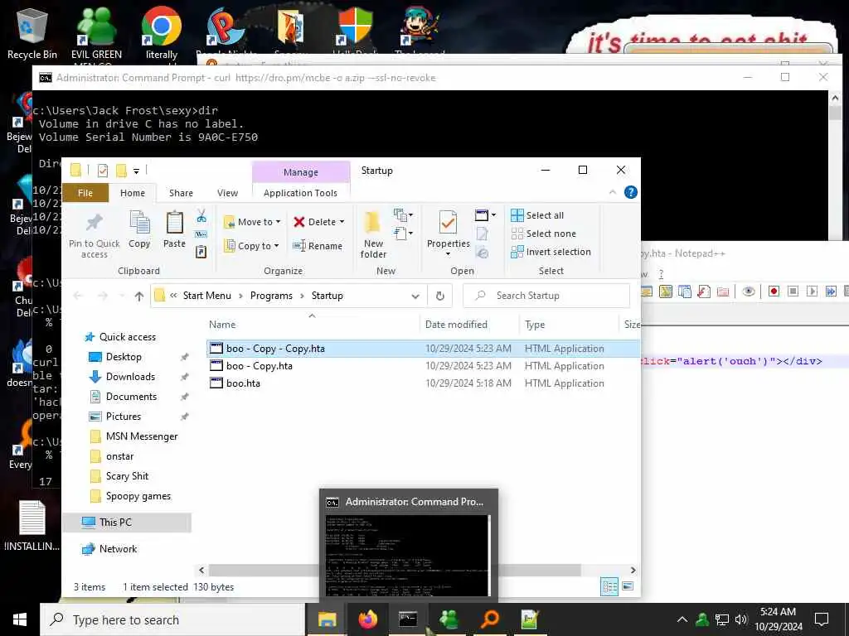849x636 pixels.
Task: Open the Application Tools tab
Action: point(300,193)
